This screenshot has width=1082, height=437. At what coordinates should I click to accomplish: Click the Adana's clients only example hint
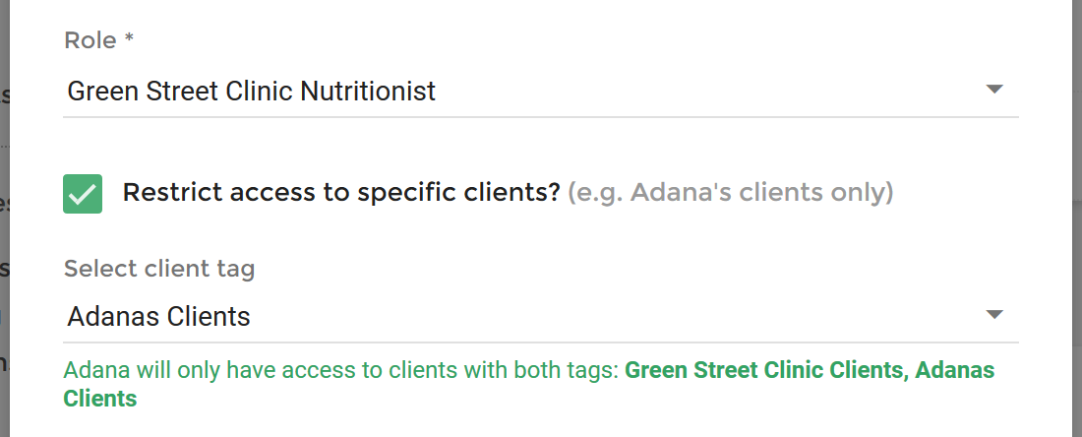[730, 193]
